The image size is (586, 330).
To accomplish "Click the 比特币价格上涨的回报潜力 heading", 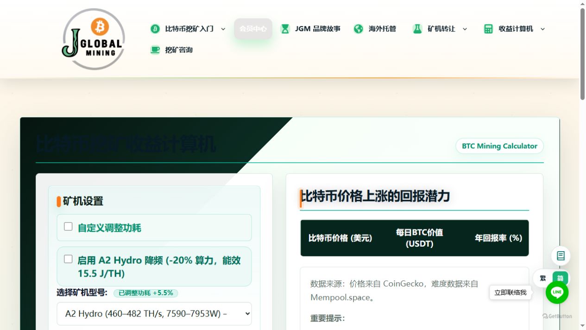I will click(x=376, y=196).
